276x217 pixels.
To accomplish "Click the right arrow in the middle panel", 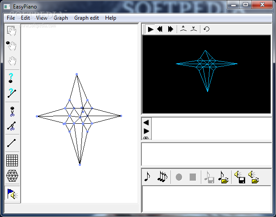I will tap(146, 131).
